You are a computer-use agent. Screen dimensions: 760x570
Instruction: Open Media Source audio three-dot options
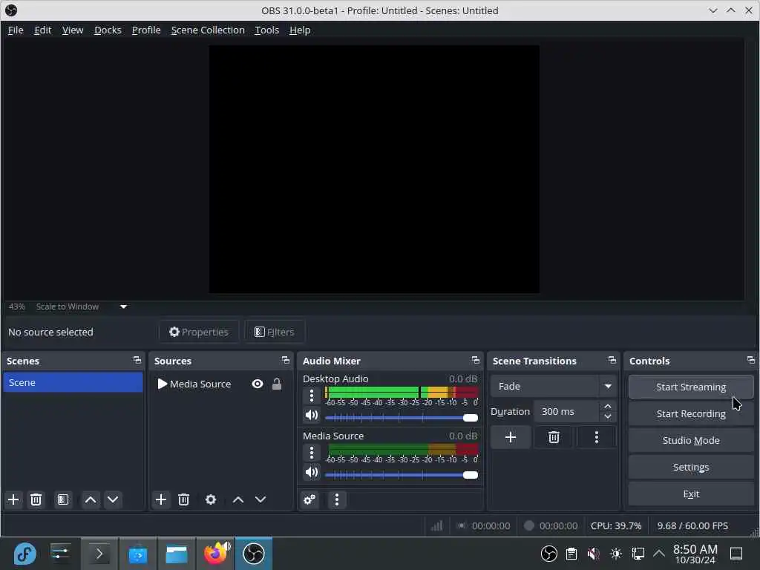click(x=312, y=453)
